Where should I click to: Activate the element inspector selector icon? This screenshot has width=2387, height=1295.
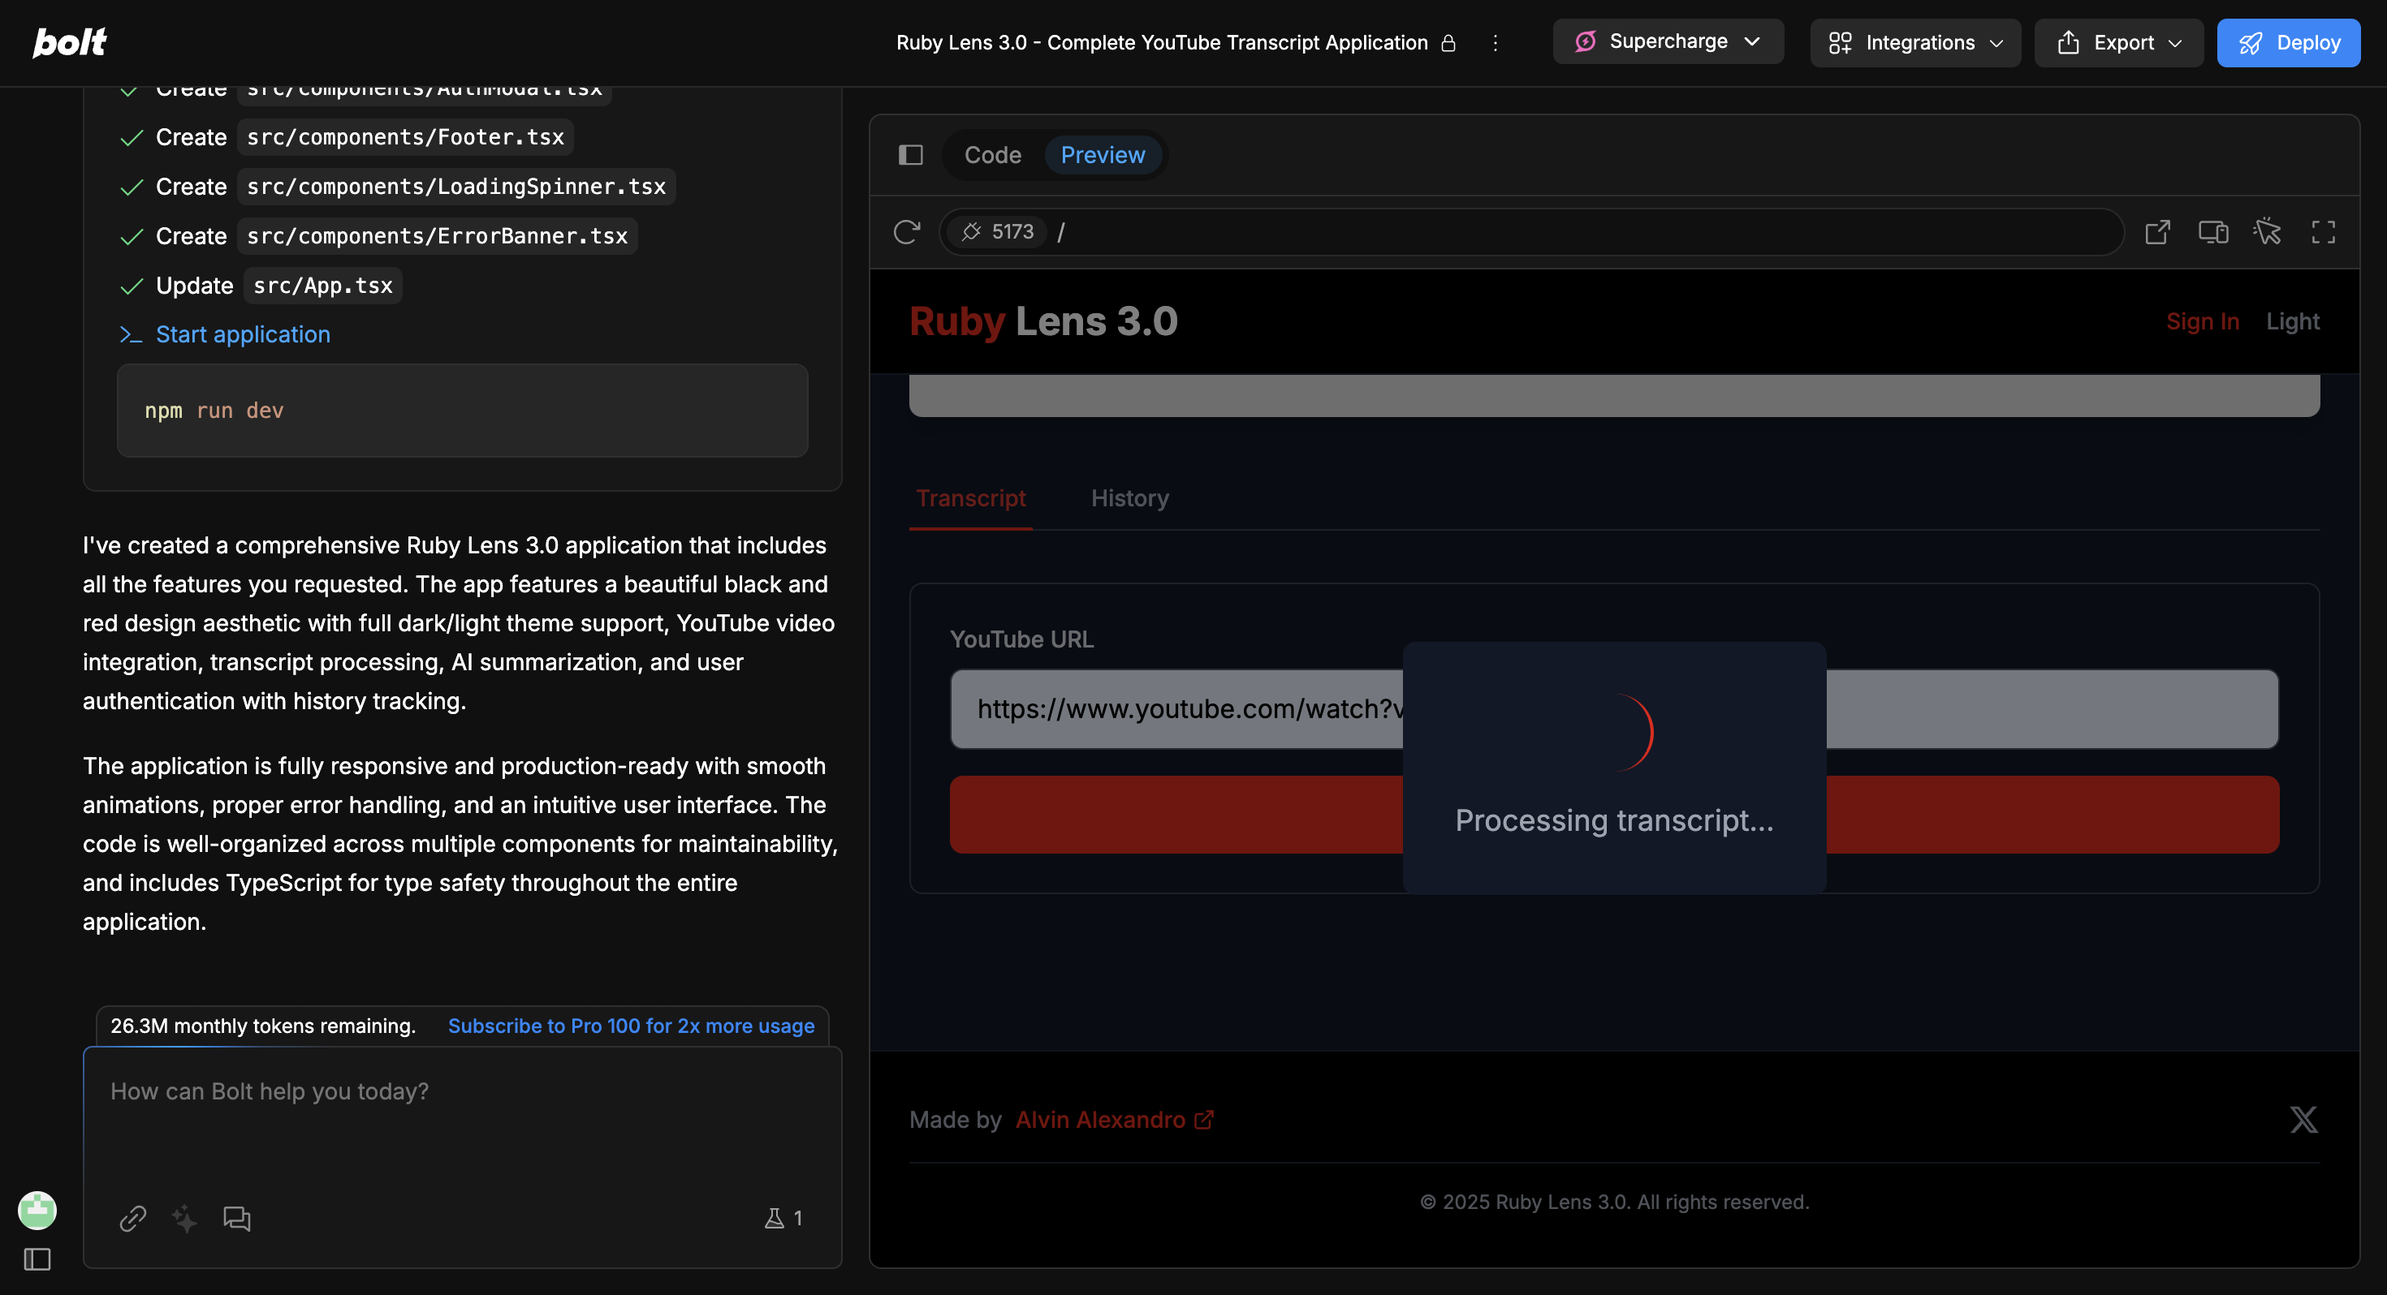2268,231
